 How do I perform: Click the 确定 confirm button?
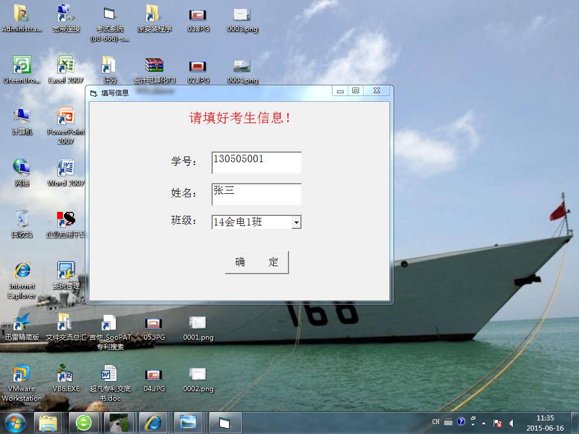tap(257, 262)
